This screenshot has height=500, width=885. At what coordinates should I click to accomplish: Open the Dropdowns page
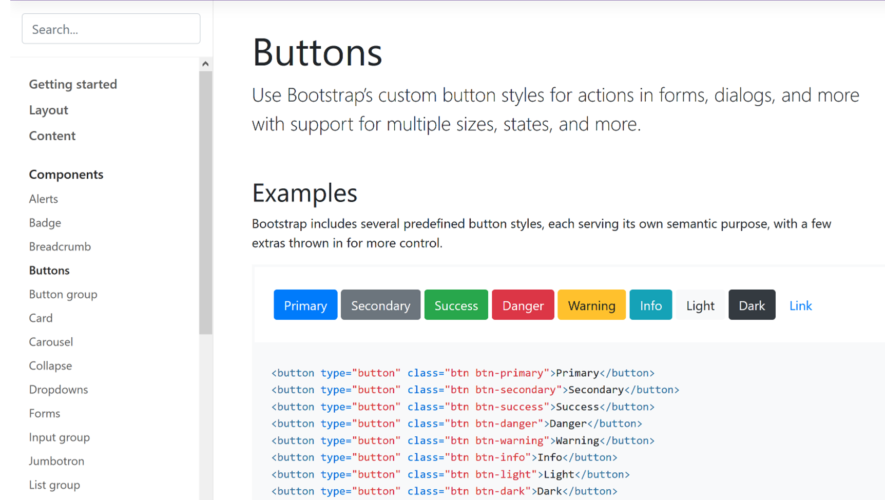[59, 390]
